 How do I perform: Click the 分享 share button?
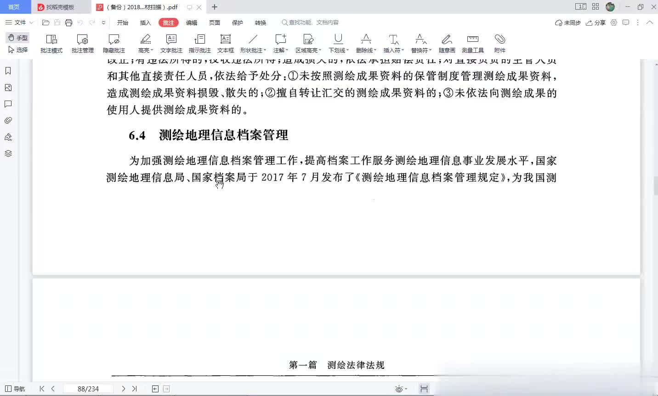(x=596, y=23)
